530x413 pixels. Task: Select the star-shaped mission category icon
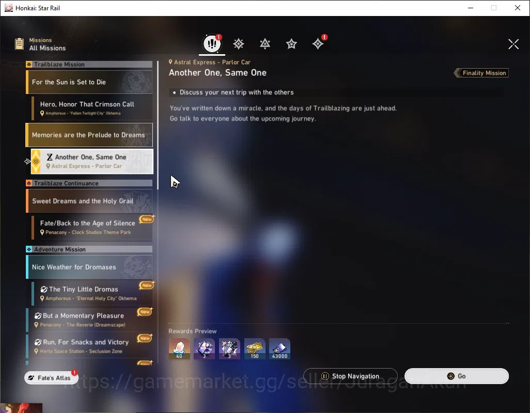point(291,44)
